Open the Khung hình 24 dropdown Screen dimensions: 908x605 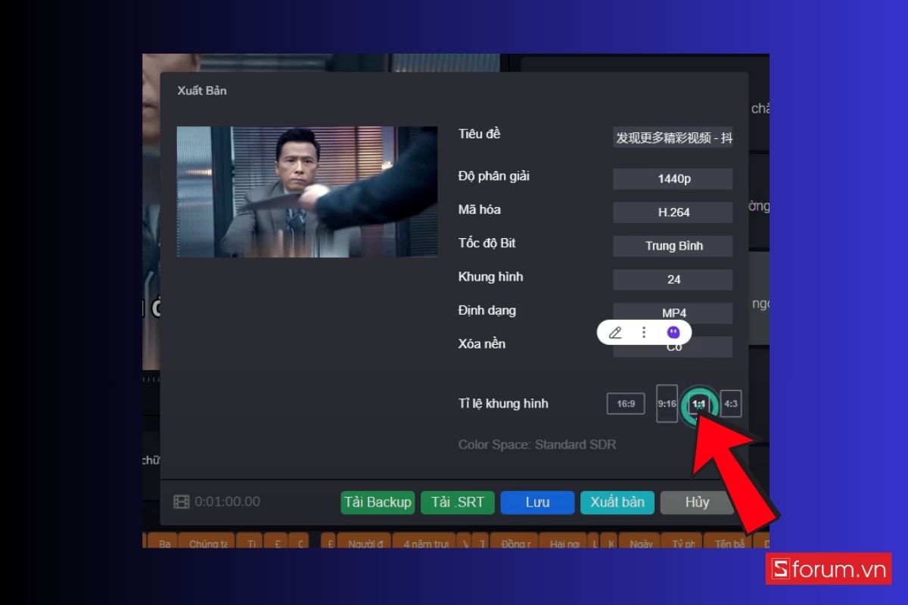[x=673, y=280]
